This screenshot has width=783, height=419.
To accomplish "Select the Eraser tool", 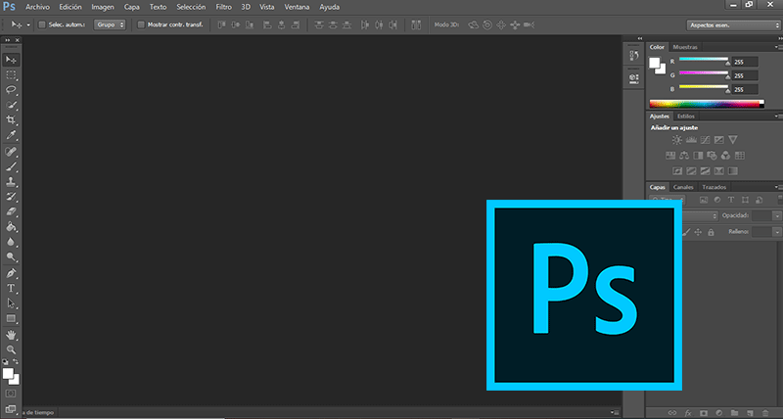I will pos(11,211).
